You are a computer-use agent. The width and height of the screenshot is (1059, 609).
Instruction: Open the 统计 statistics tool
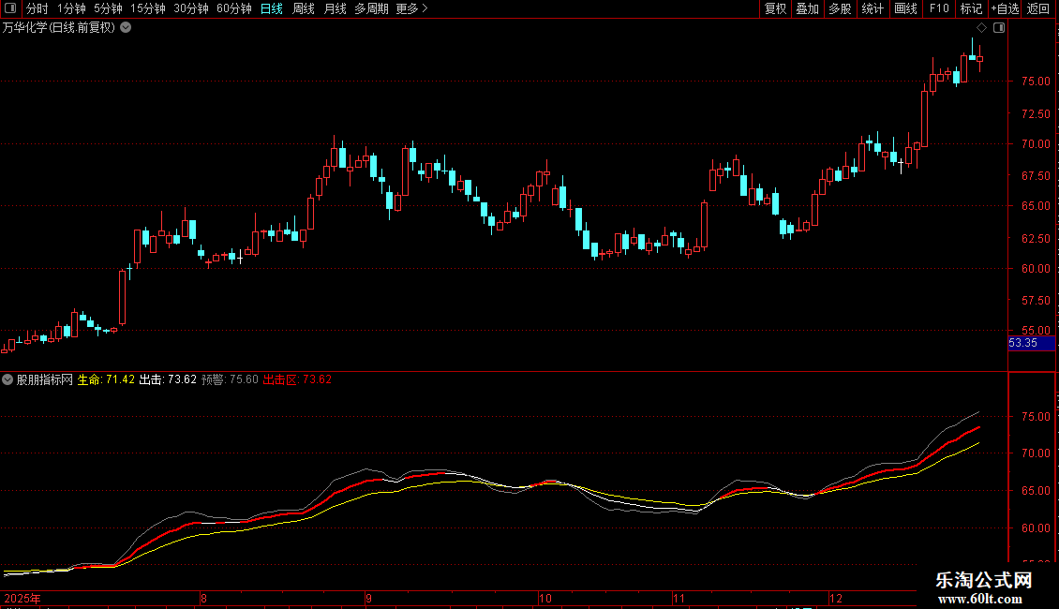(873, 8)
